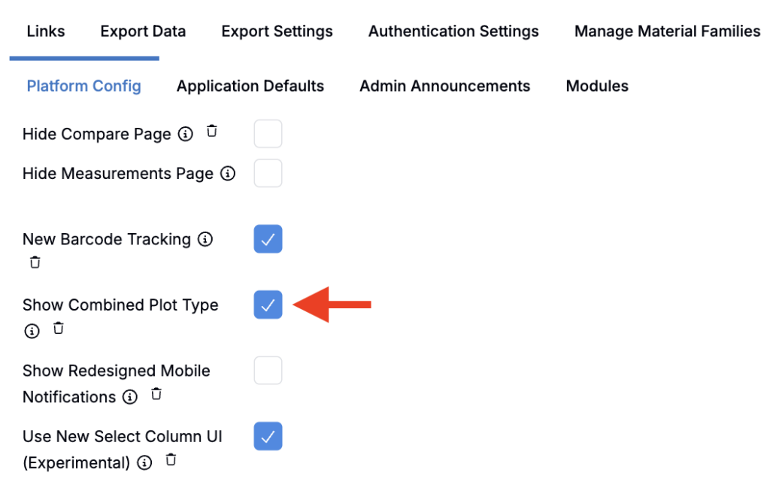Show info for Show Combined Plot Type
This screenshot has width=770, height=488.
32,331
